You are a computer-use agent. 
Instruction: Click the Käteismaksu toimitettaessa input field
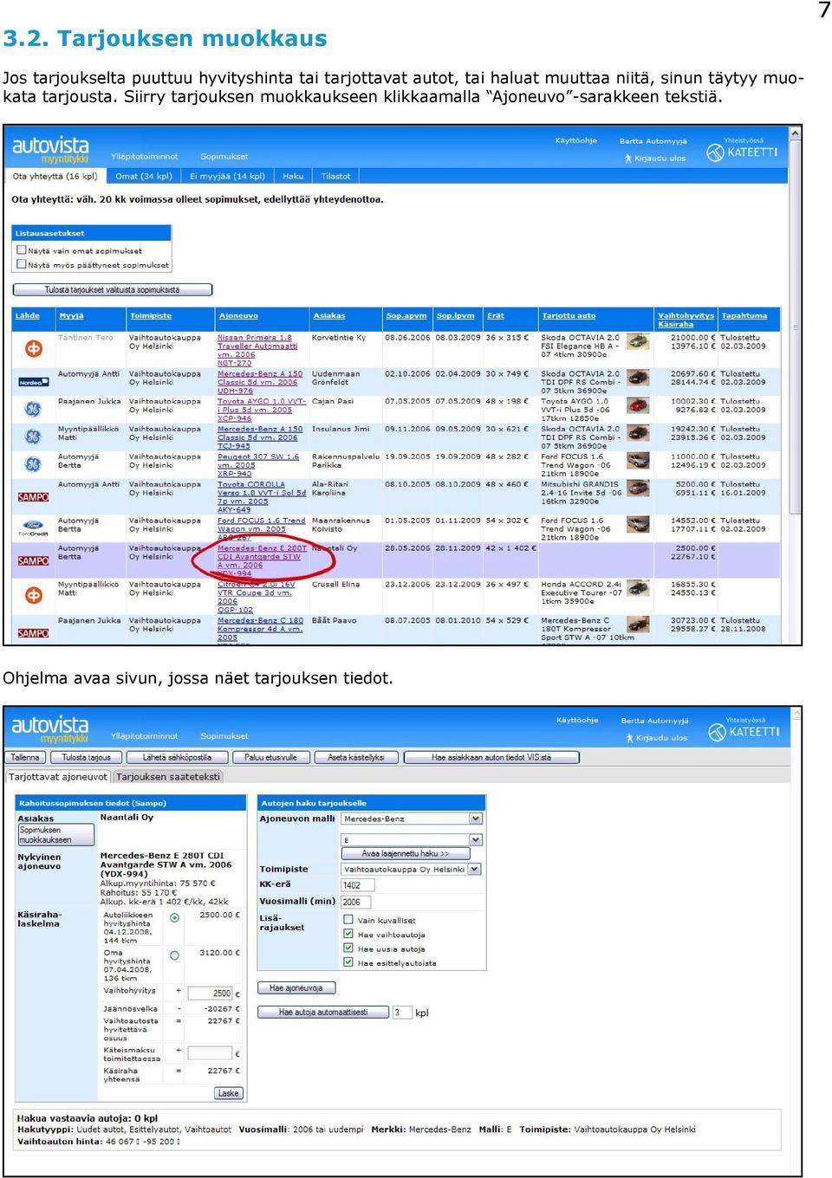tap(210, 1052)
